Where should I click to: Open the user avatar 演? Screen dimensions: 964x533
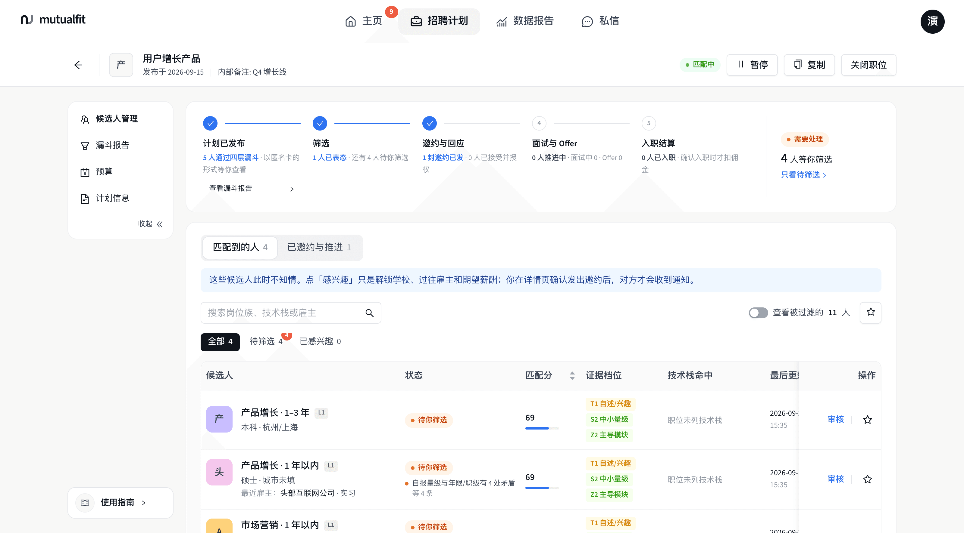point(932,21)
